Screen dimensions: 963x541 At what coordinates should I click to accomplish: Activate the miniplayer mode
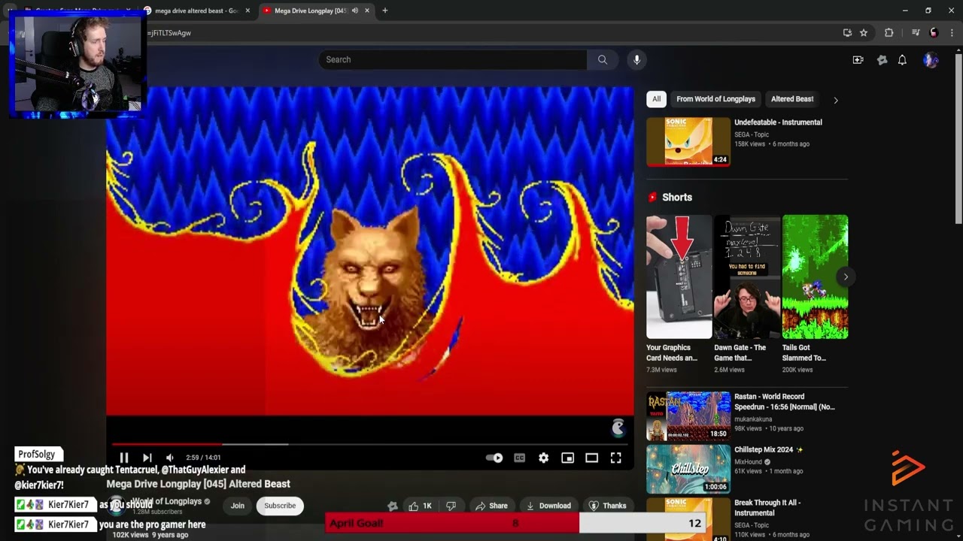coord(567,458)
